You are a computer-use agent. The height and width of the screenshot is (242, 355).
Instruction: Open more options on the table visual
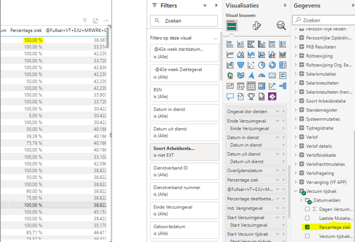click(x=106, y=21)
